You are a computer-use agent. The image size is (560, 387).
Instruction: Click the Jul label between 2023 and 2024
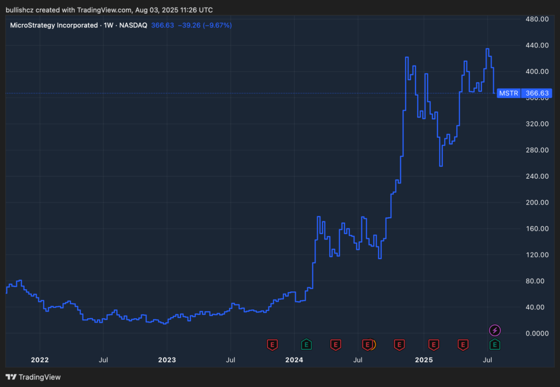230,360
